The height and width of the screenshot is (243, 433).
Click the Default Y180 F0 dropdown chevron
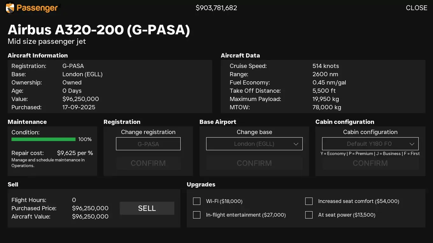point(412,144)
